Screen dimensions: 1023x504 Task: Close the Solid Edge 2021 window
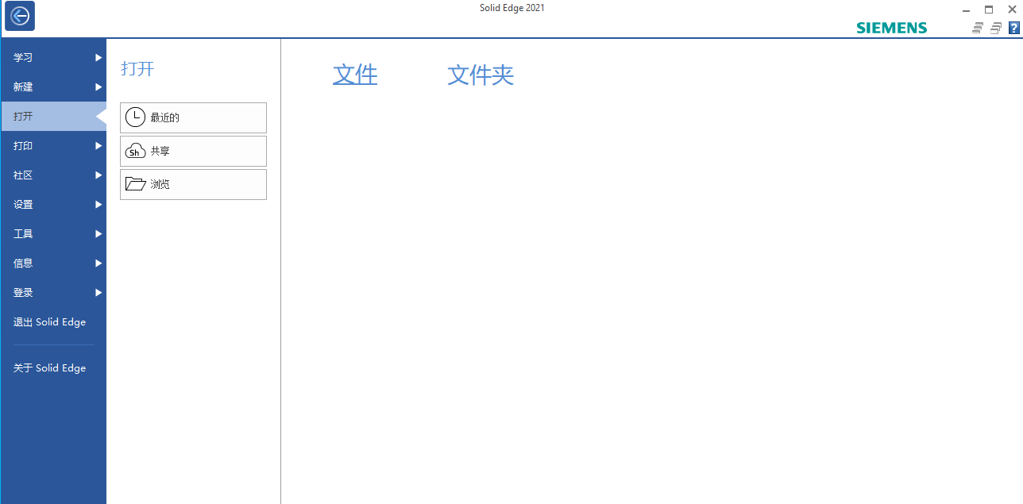tap(1012, 10)
